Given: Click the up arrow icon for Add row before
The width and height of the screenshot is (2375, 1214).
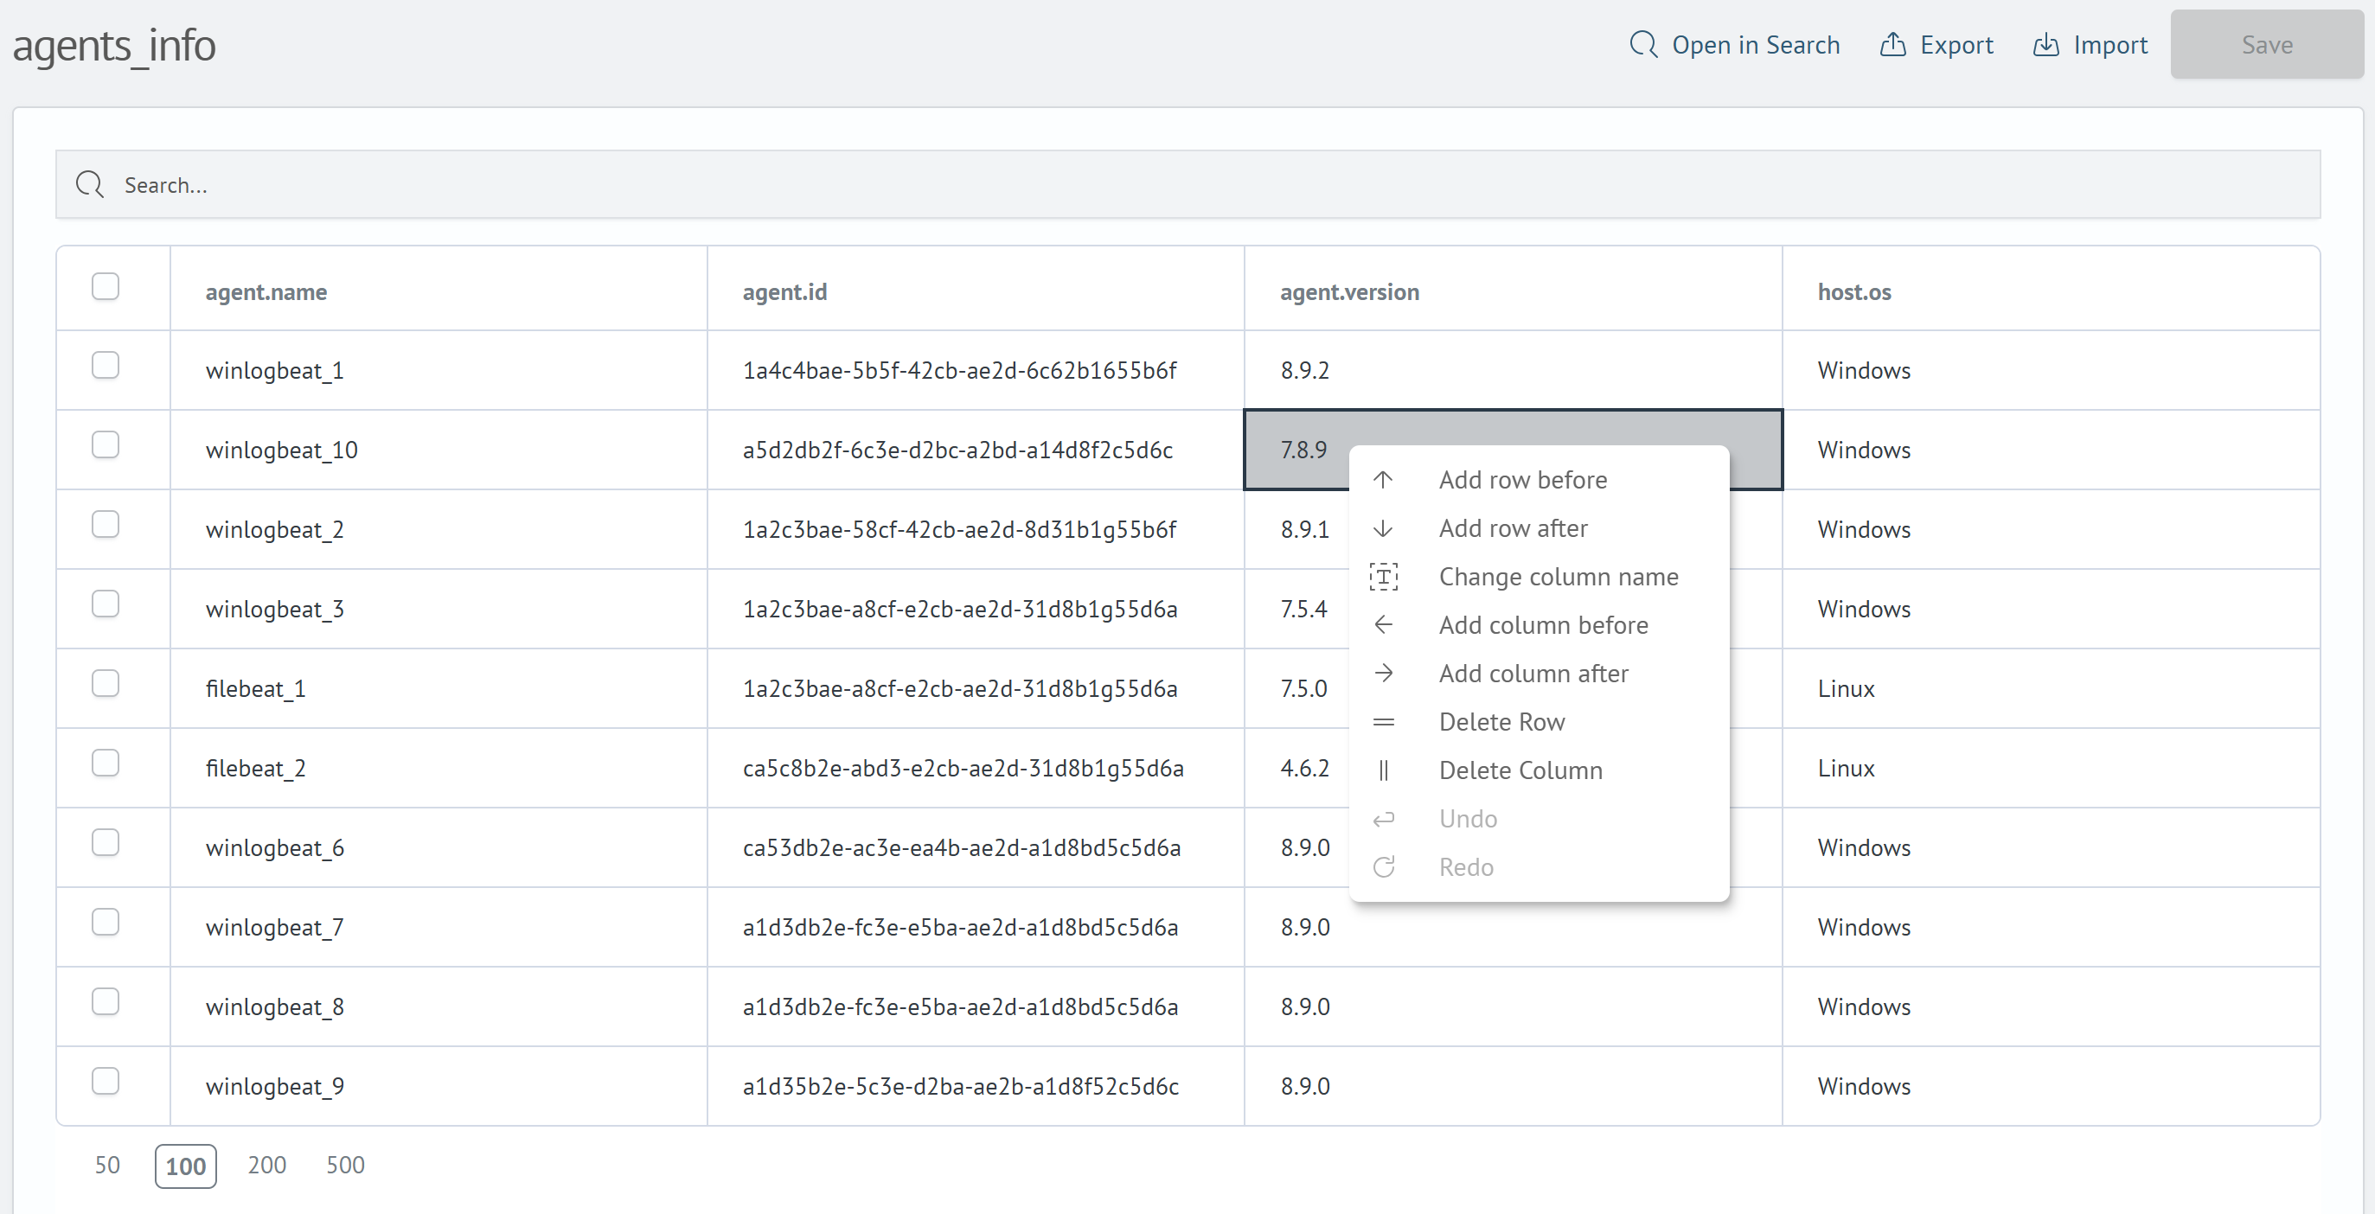Looking at the screenshot, I should click(x=1383, y=479).
